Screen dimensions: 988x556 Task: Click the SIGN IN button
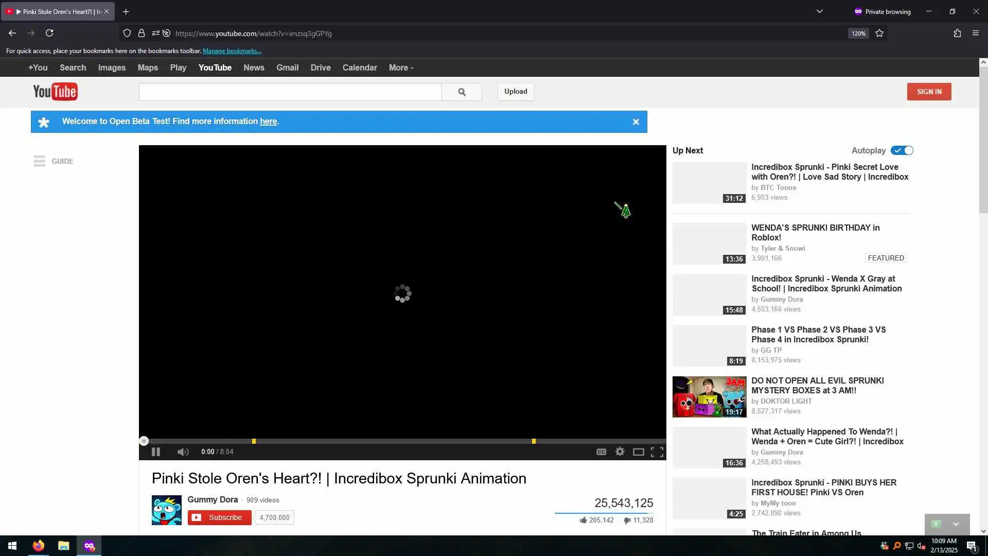click(x=929, y=92)
